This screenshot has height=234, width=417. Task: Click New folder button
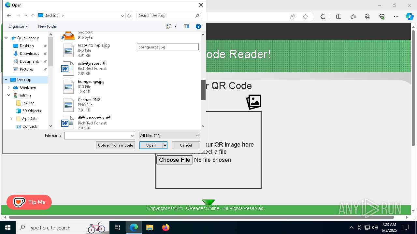tap(48, 26)
